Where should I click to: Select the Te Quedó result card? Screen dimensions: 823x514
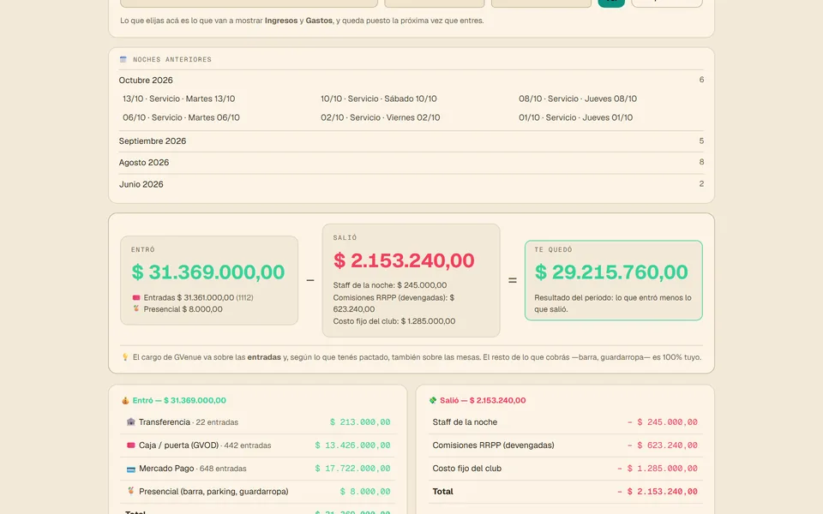point(614,280)
